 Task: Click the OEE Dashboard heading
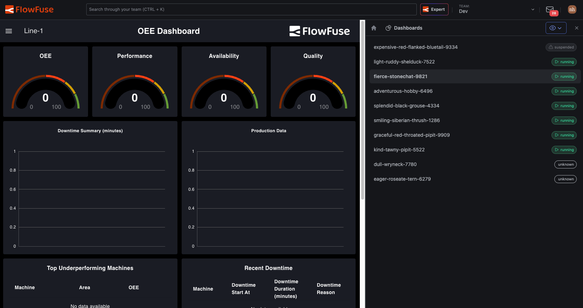click(x=169, y=31)
